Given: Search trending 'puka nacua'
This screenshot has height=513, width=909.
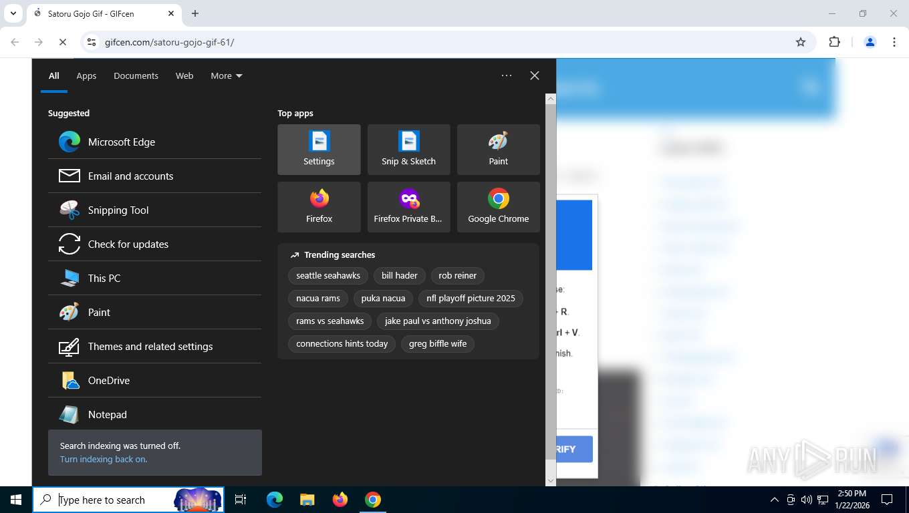Looking at the screenshot, I should pyautogui.click(x=383, y=298).
